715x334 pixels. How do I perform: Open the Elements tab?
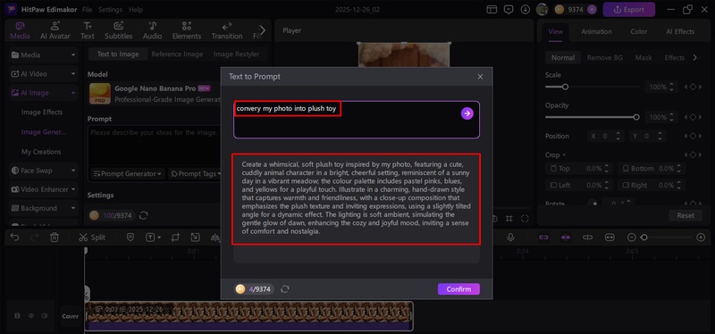(187, 31)
